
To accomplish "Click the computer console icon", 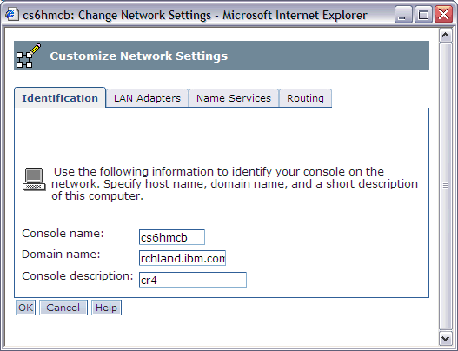I will click(34, 179).
